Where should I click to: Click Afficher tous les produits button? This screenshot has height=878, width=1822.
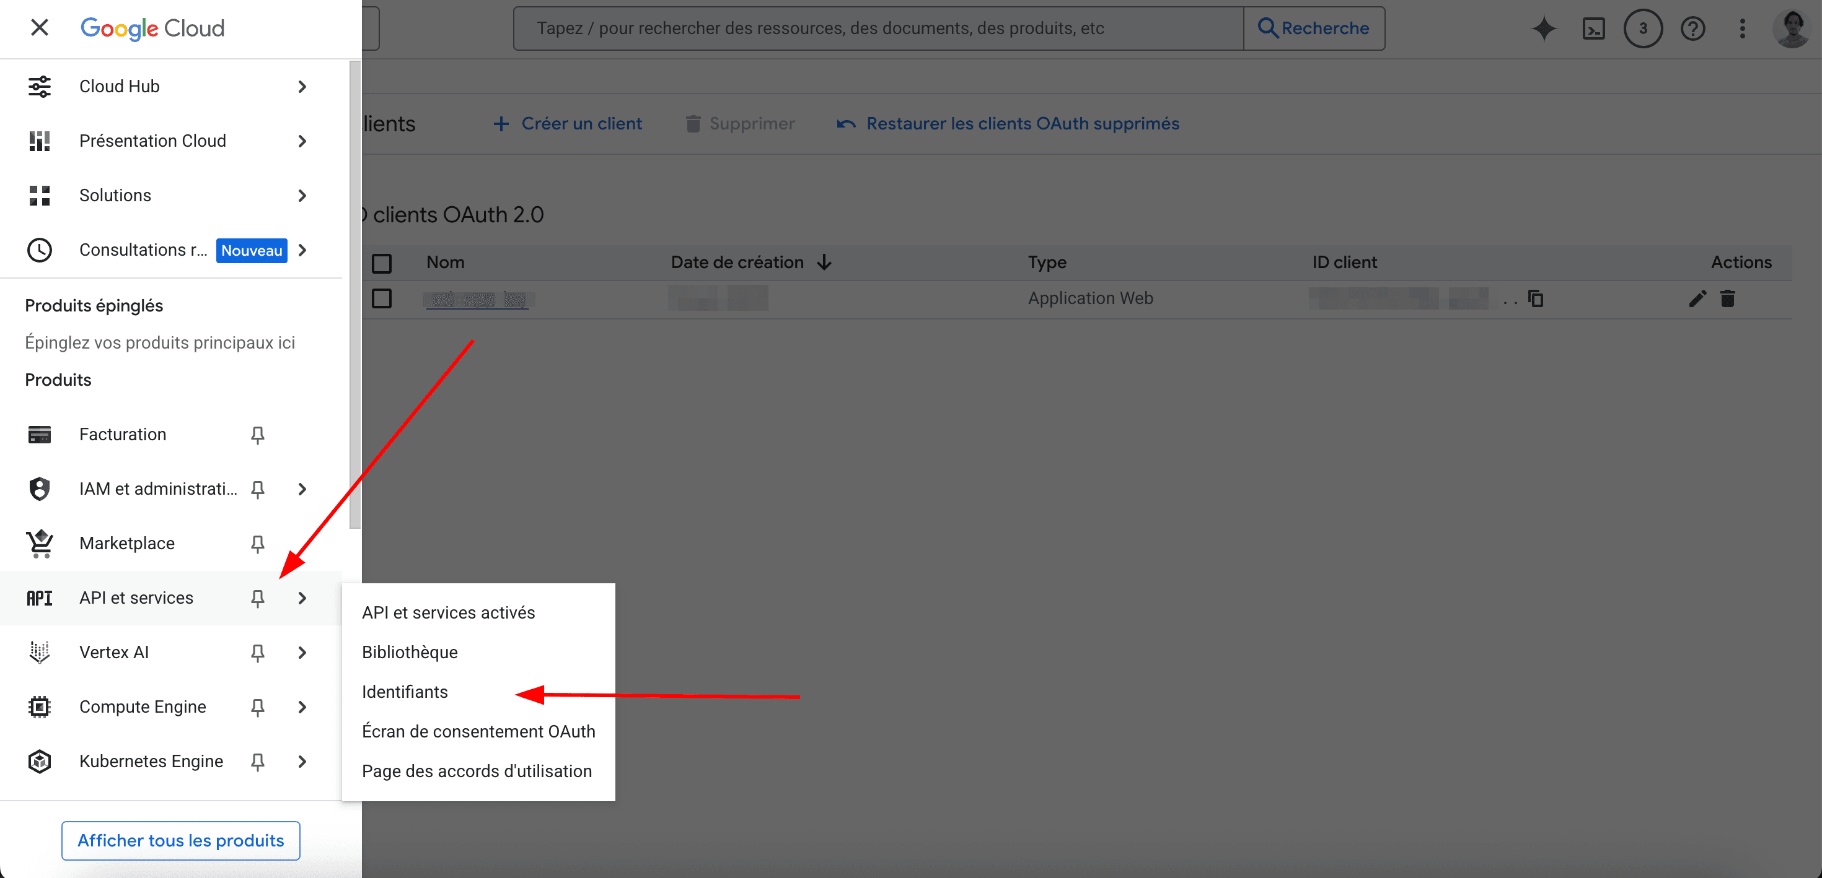[180, 840]
